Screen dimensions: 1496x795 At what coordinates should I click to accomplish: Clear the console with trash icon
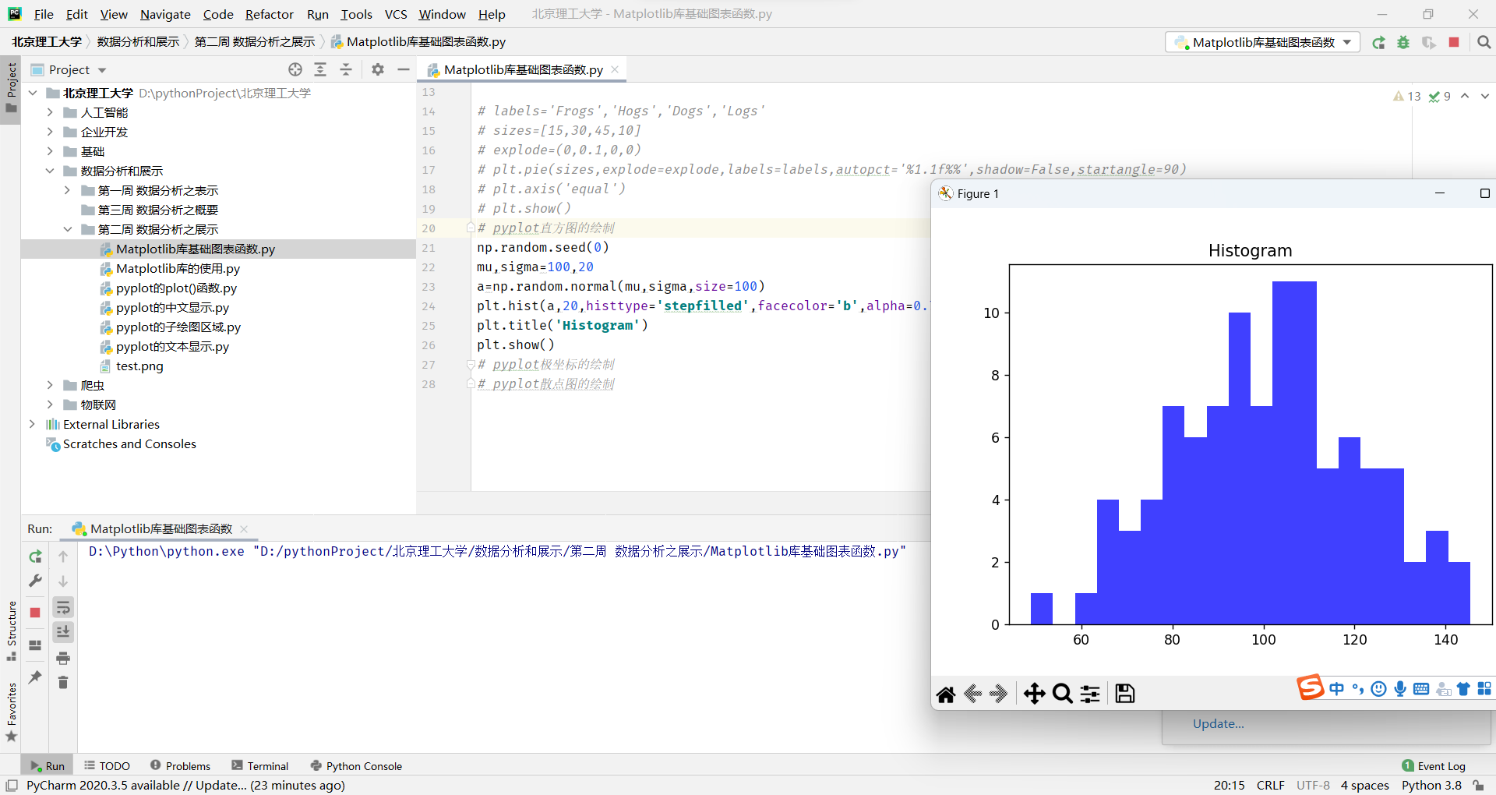[63, 683]
